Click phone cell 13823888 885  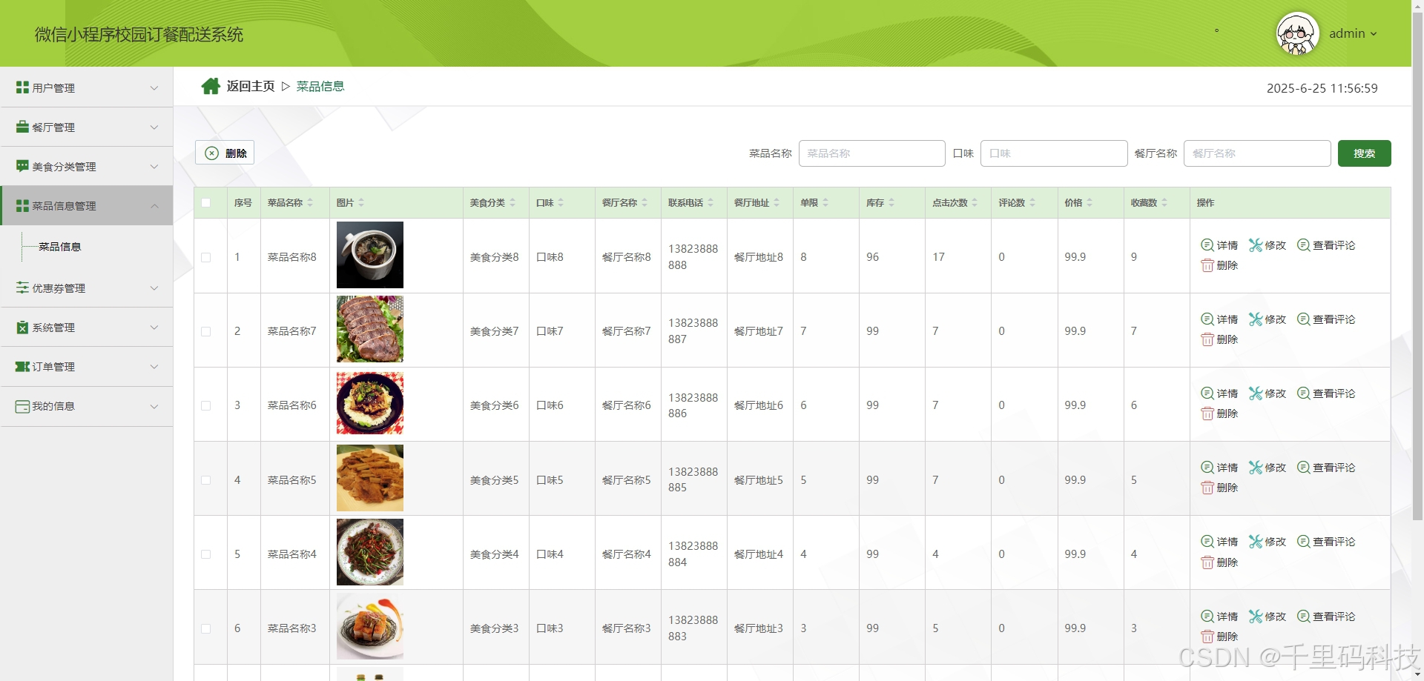tap(693, 479)
